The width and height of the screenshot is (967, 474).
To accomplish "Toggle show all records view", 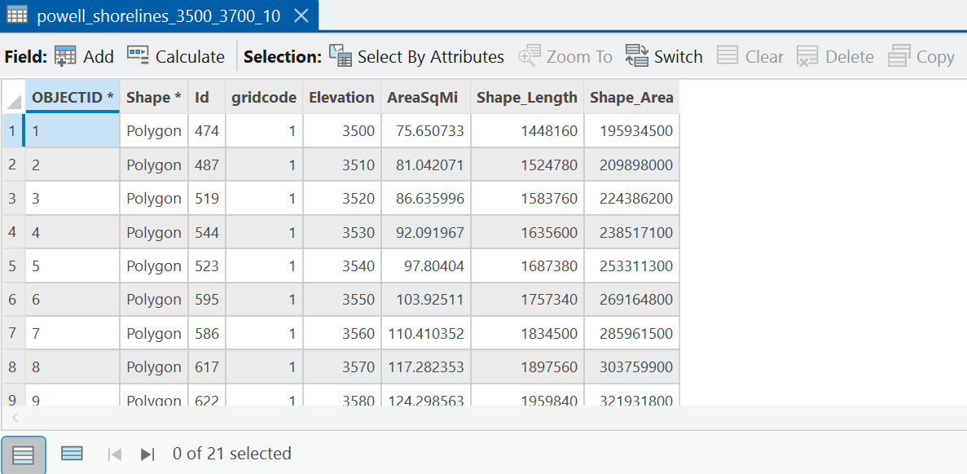I will [24, 455].
